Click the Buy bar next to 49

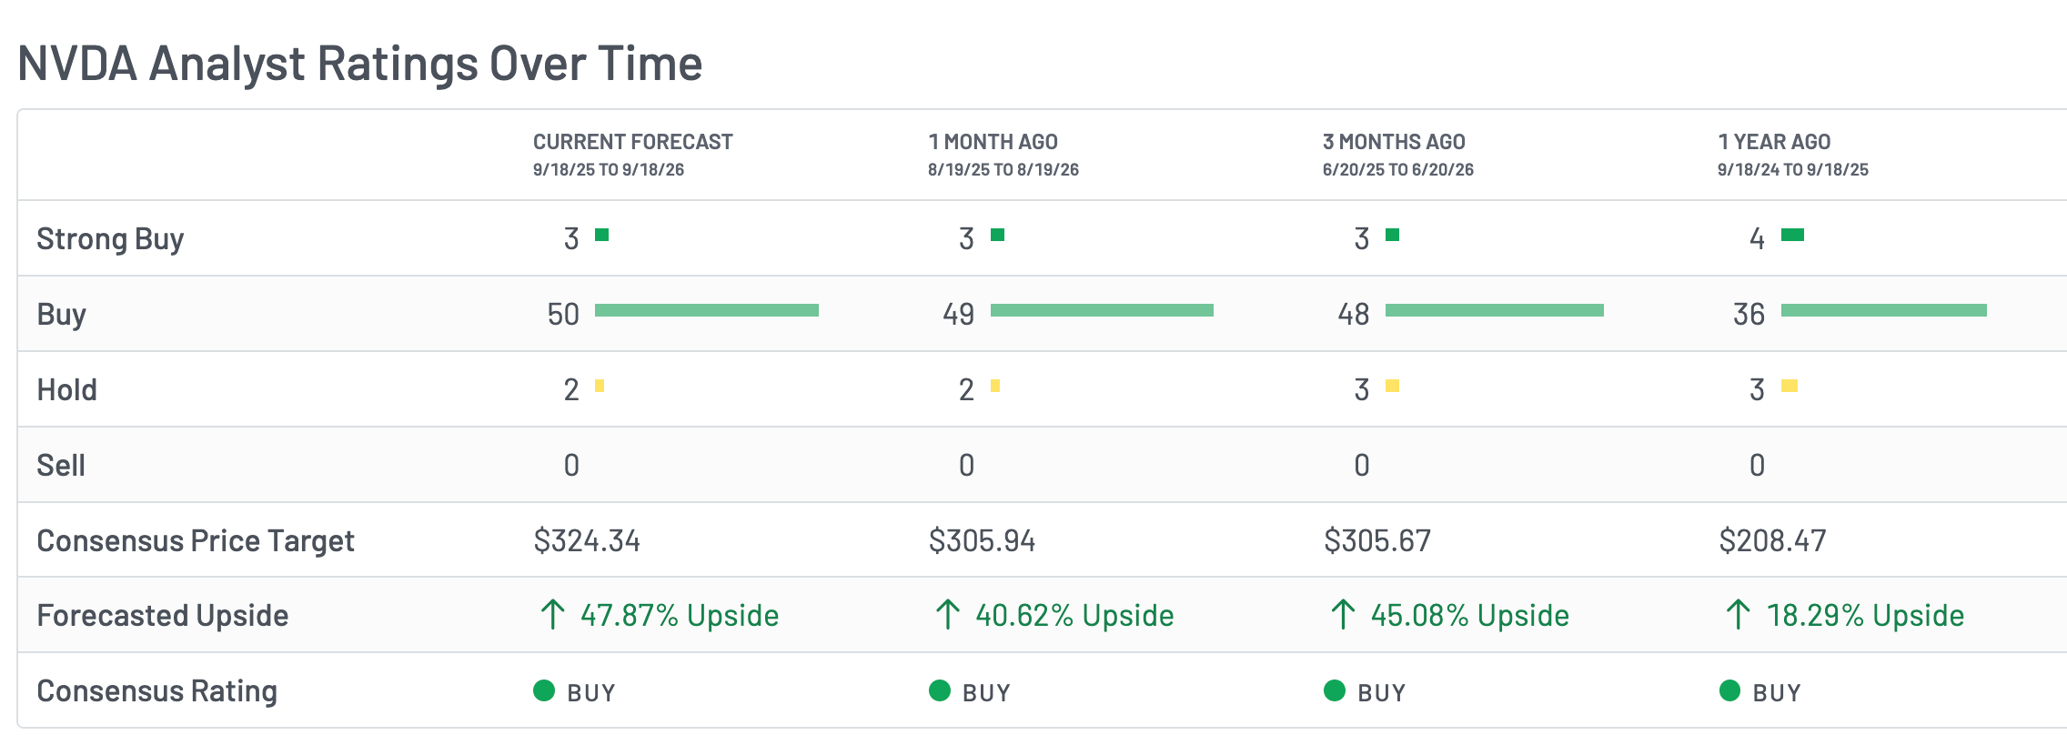1102,310
